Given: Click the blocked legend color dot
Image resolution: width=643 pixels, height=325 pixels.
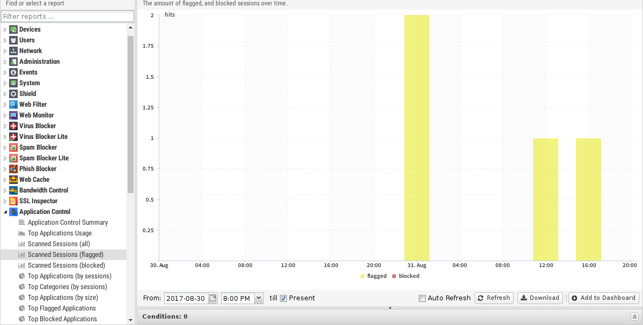Looking at the screenshot, I should [394, 276].
